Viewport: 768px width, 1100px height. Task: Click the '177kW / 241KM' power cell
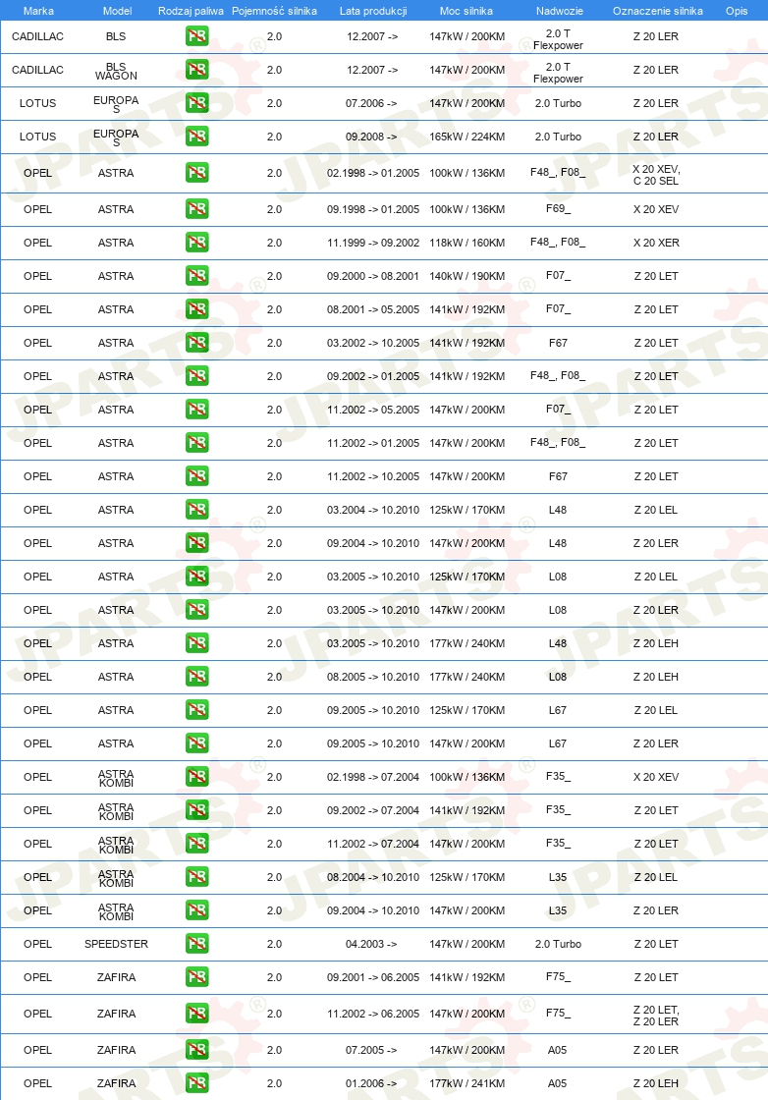tap(467, 1083)
